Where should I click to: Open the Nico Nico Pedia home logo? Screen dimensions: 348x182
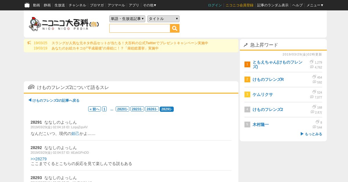[x=64, y=24]
